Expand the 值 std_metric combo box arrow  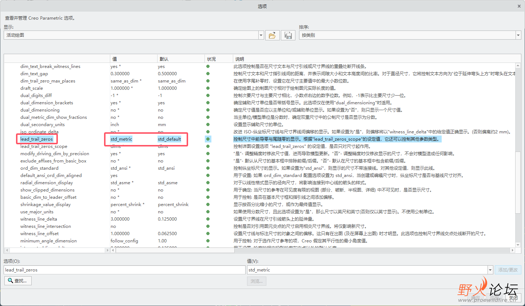click(490, 270)
